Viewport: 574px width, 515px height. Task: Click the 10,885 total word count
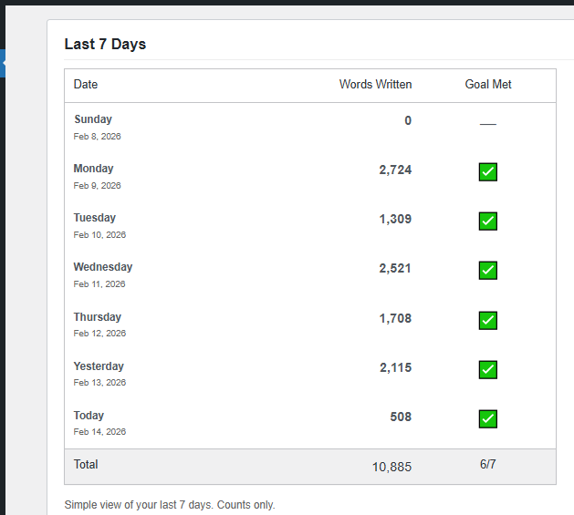pyautogui.click(x=391, y=467)
